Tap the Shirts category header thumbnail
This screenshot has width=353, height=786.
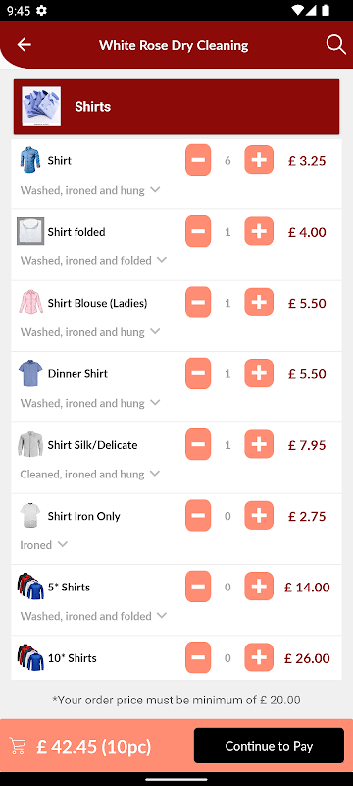(x=41, y=106)
